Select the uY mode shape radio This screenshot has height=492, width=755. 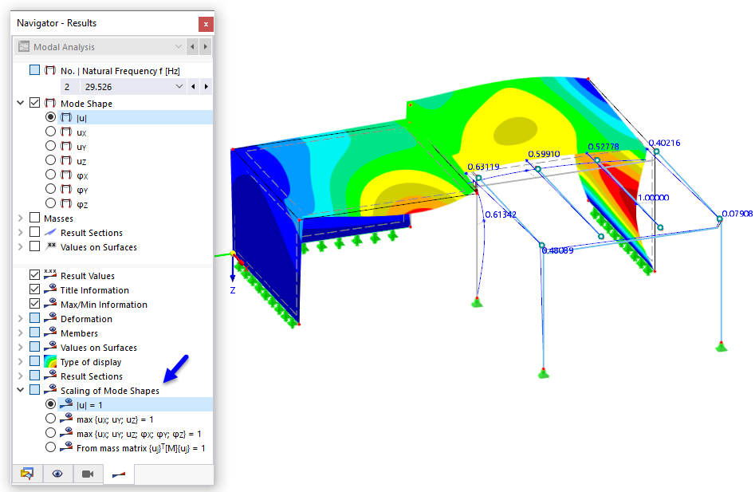[50, 145]
